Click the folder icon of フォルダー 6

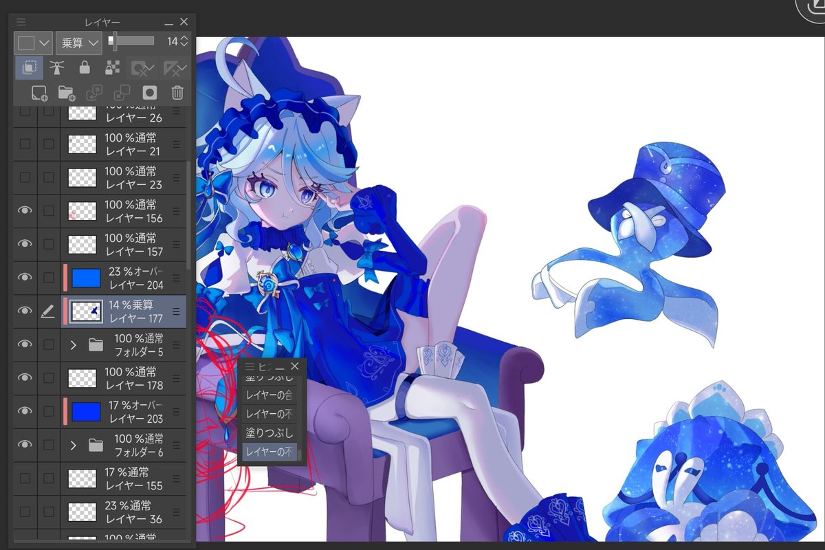[x=96, y=445]
